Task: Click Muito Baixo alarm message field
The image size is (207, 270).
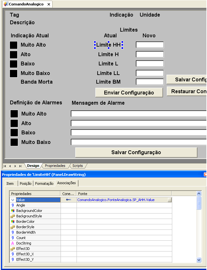Action: (x=139, y=142)
